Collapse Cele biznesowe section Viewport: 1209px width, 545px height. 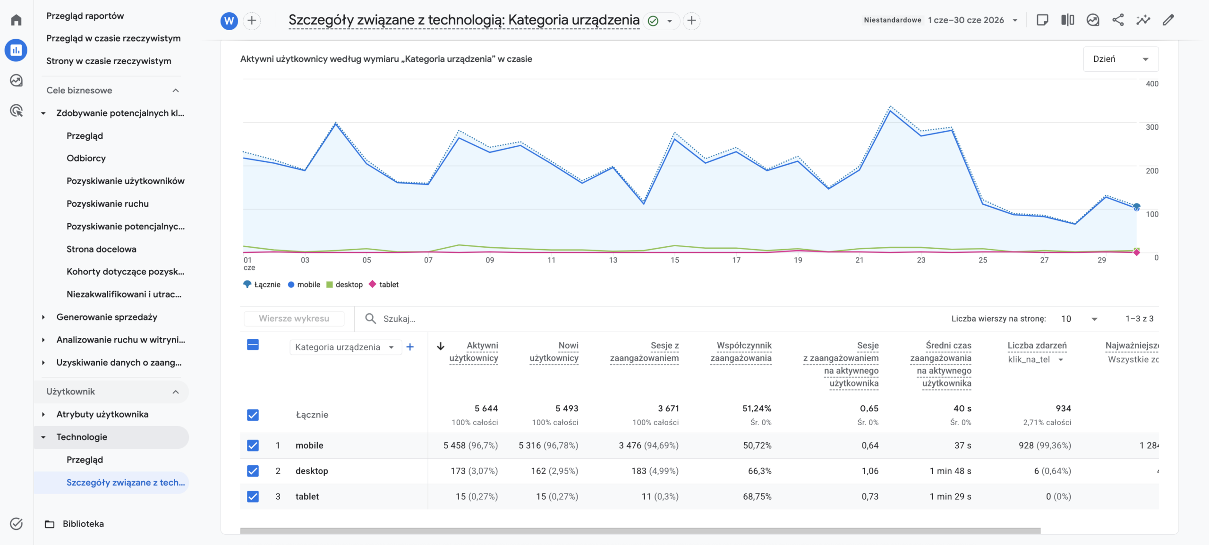click(x=176, y=91)
